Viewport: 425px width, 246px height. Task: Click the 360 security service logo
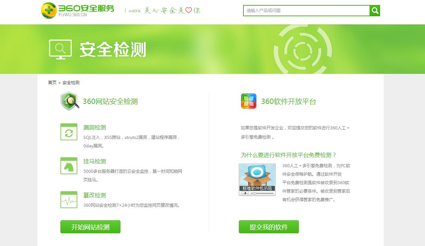coord(77,10)
